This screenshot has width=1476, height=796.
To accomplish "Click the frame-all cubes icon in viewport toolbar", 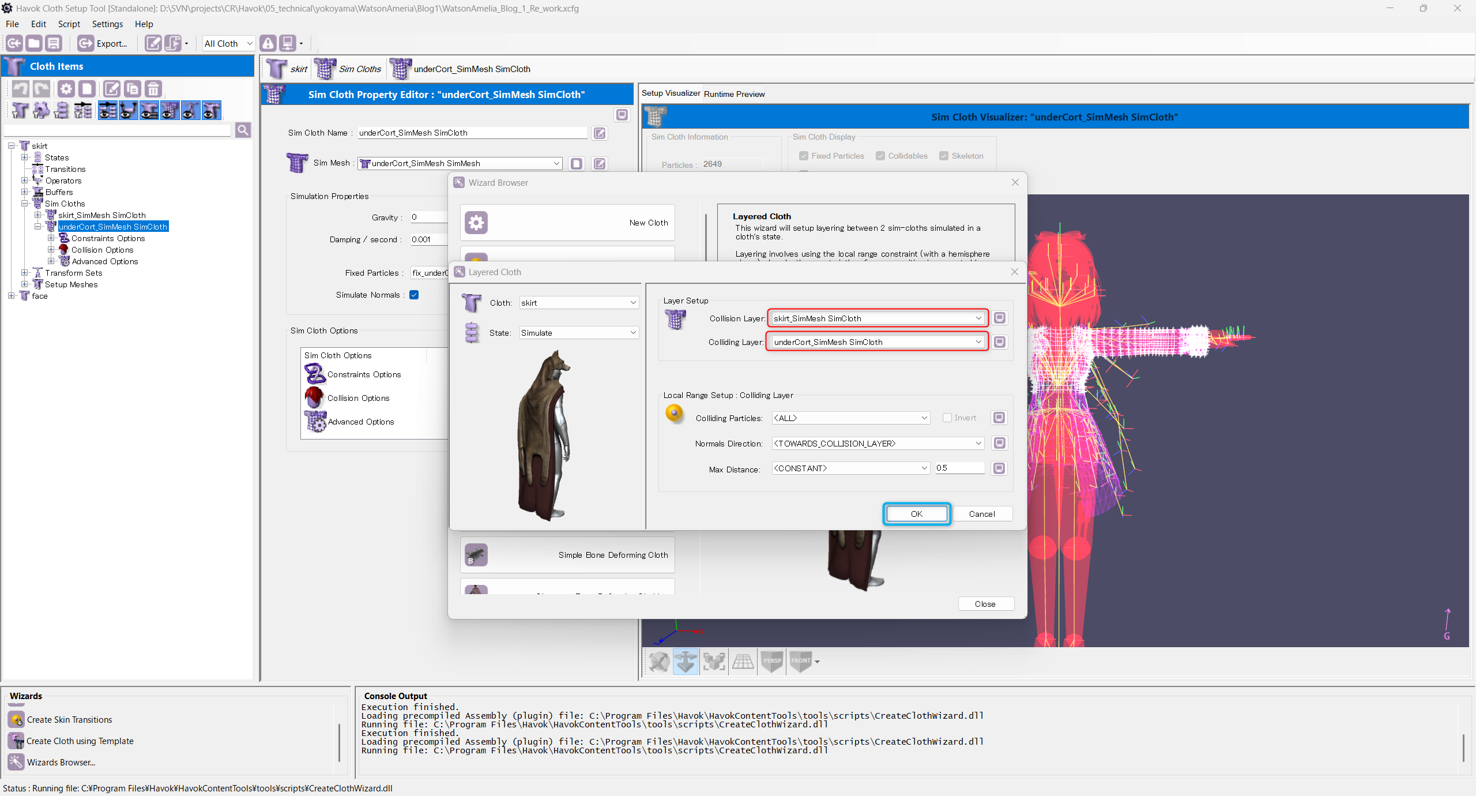I will (x=714, y=662).
